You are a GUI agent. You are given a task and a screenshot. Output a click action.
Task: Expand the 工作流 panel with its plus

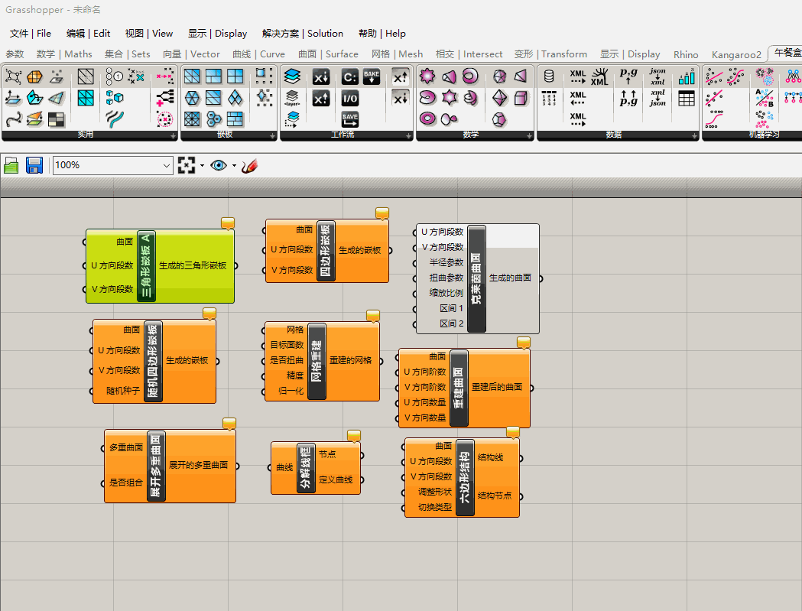coord(409,135)
